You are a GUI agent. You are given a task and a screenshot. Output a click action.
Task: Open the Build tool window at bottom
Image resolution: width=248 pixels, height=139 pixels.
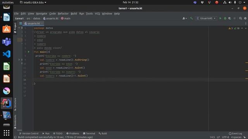tap(103, 133)
